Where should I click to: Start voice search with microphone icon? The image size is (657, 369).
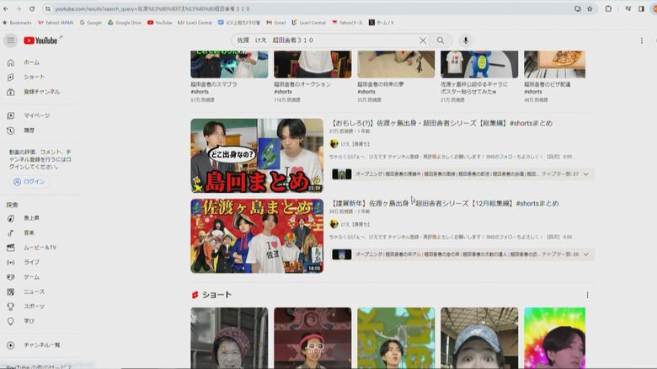(x=466, y=40)
